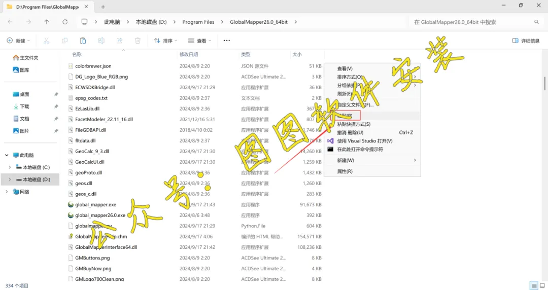Click 此电脑 in address breadcrumb
This screenshot has height=290, width=548.
click(x=112, y=22)
